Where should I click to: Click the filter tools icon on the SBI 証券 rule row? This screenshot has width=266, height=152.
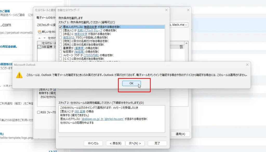(x=181, y=47)
